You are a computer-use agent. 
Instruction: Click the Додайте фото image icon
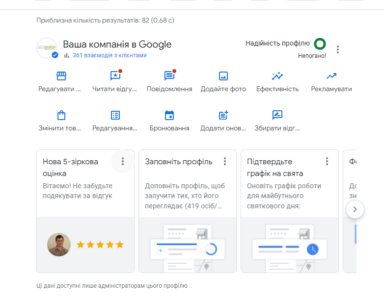[x=223, y=76]
